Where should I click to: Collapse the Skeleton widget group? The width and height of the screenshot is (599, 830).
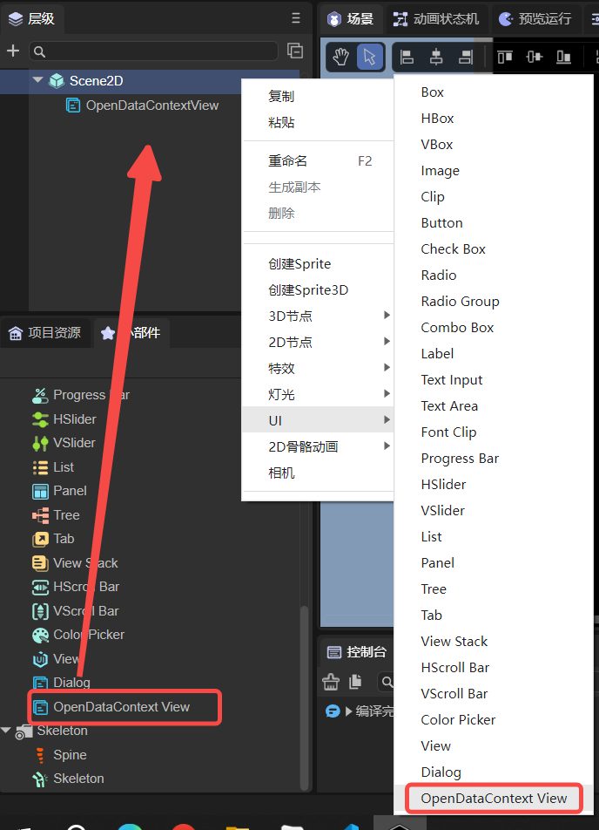(7, 731)
